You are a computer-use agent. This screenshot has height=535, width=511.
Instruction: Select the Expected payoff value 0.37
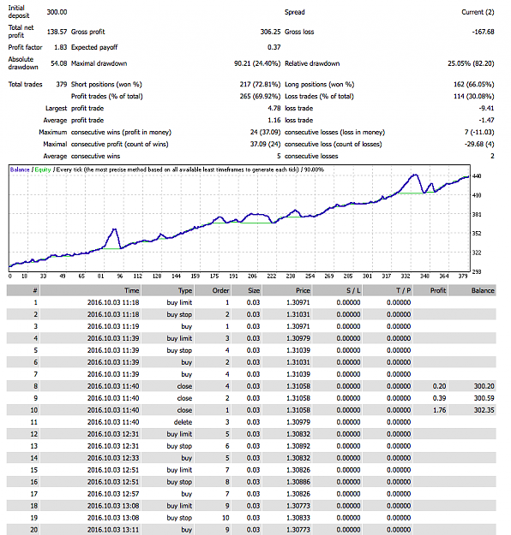pos(274,47)
